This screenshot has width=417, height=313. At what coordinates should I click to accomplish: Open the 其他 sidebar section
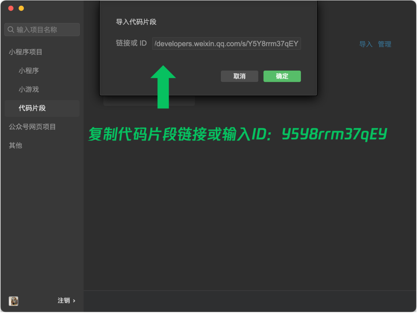point(15,146)
